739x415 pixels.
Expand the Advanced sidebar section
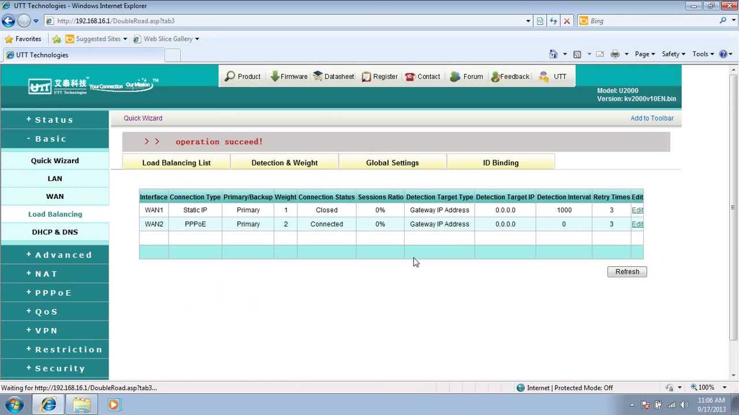click(54, 255)
